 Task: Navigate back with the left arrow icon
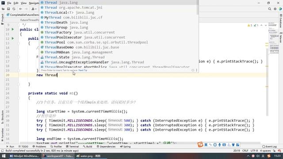point(21,9)
